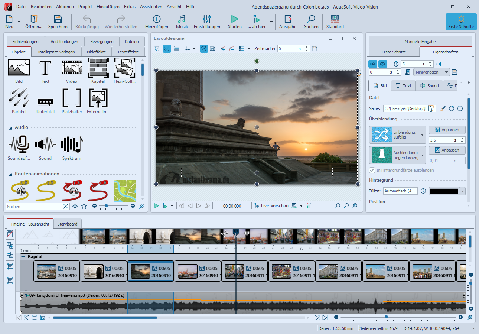This screenshot has height=334, width=479.
Task: Collapse the Audio section in toolbox
Action: click(11, 127)
